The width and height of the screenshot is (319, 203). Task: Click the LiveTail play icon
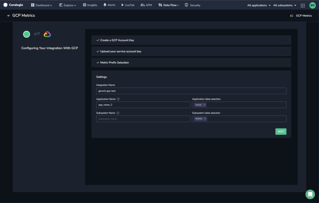coord(122,5)
